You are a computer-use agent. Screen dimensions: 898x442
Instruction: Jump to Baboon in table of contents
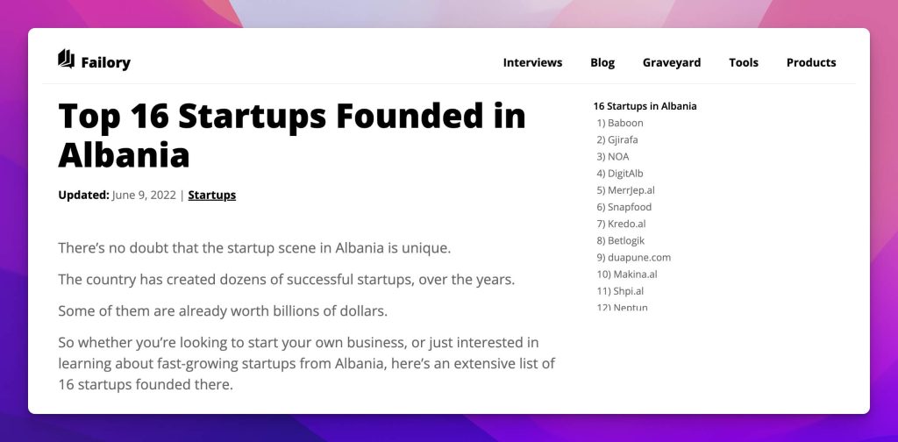[x=620, y=123]
